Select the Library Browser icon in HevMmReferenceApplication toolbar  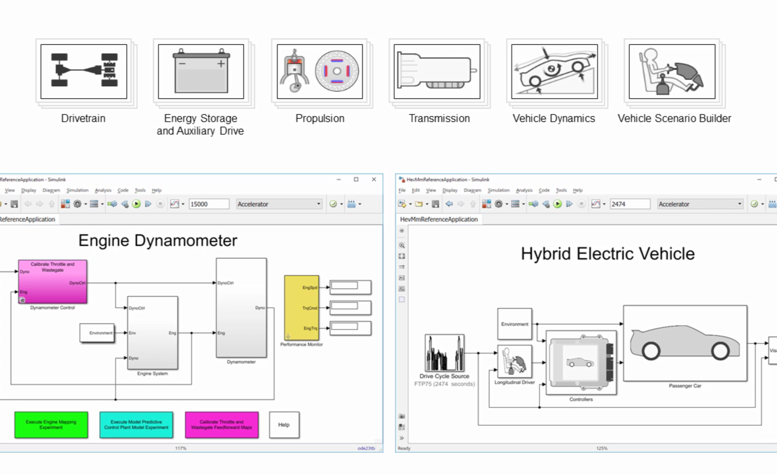pos(486,204)
